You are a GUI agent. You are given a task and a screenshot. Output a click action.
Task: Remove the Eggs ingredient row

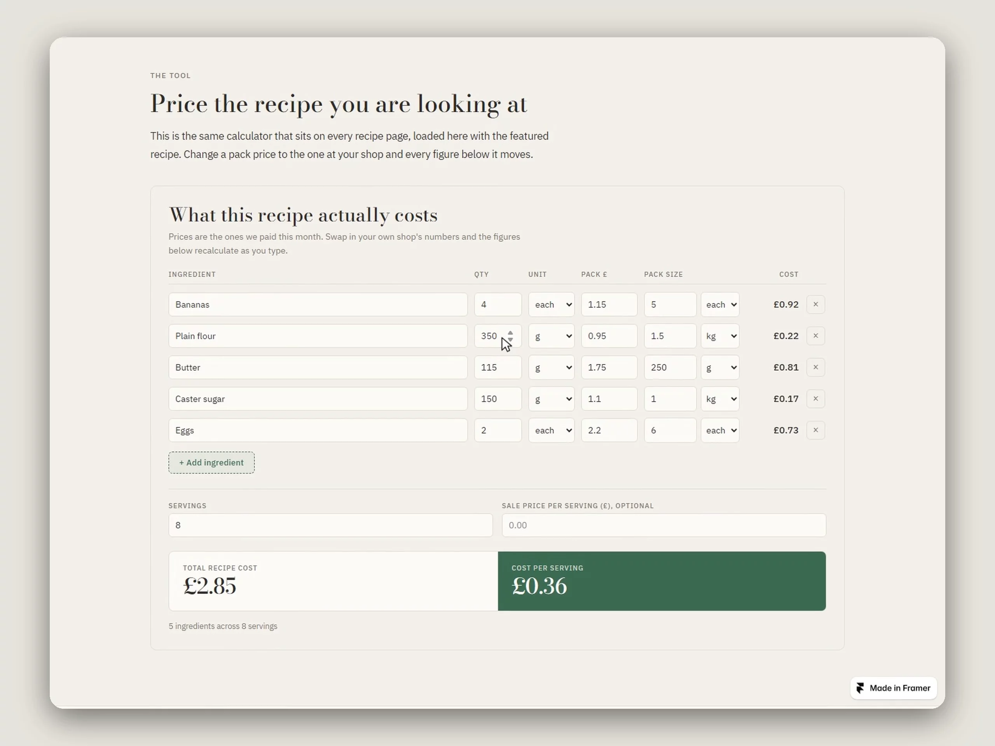[x=815, y=431]
